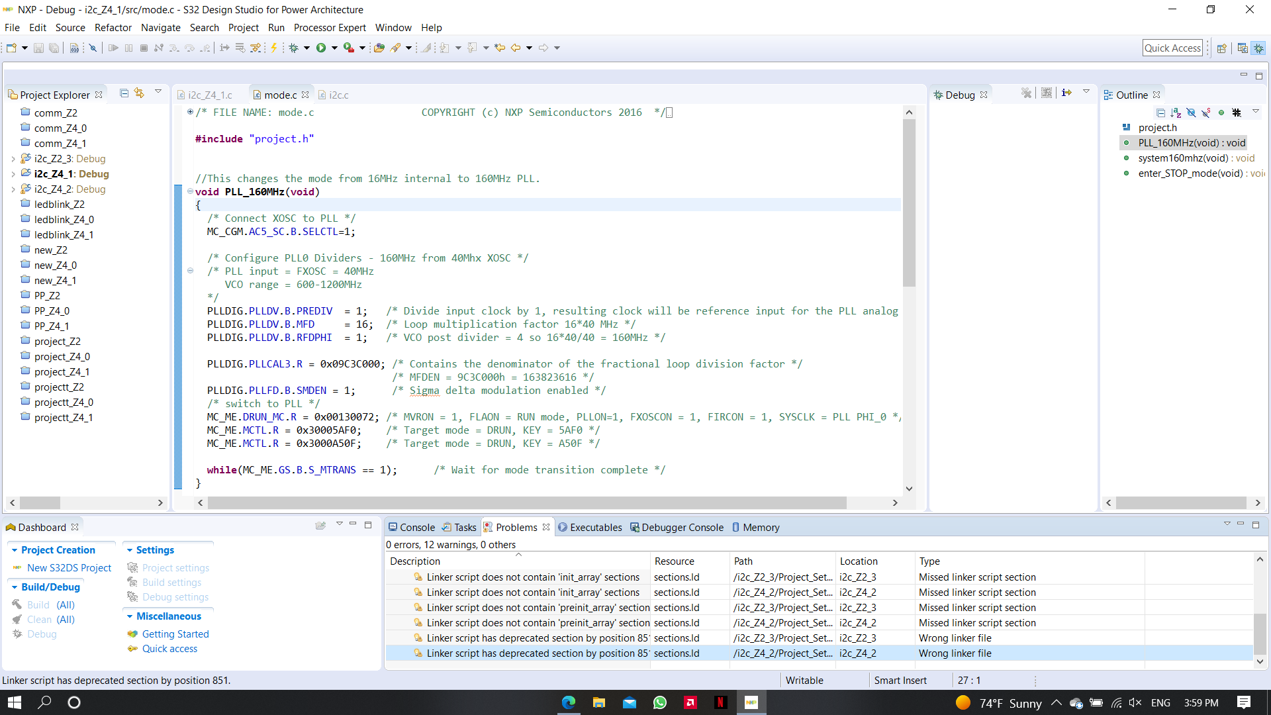This screenshot has height=715, width=1271.
Task: Click the Getting Started link
Action: click(x=175, y=634)
